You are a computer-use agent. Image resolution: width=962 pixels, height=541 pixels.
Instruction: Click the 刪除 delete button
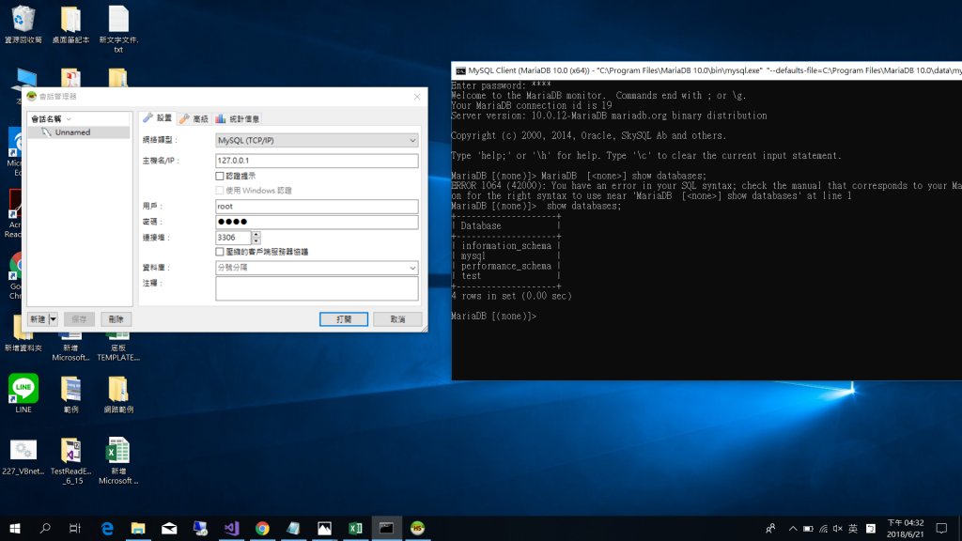[x=116, y=319]
